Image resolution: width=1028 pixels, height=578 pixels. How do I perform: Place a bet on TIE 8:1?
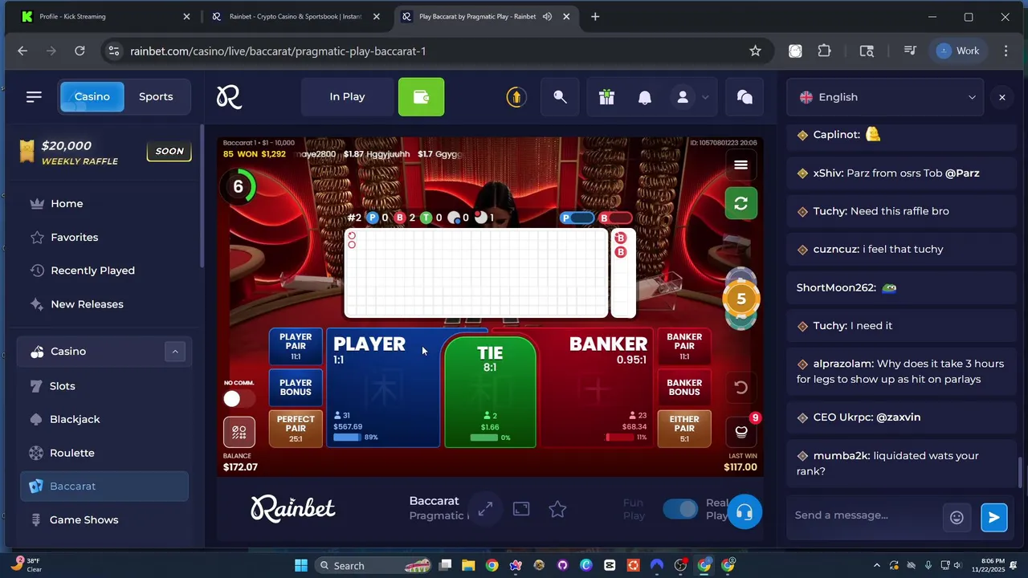490,392
